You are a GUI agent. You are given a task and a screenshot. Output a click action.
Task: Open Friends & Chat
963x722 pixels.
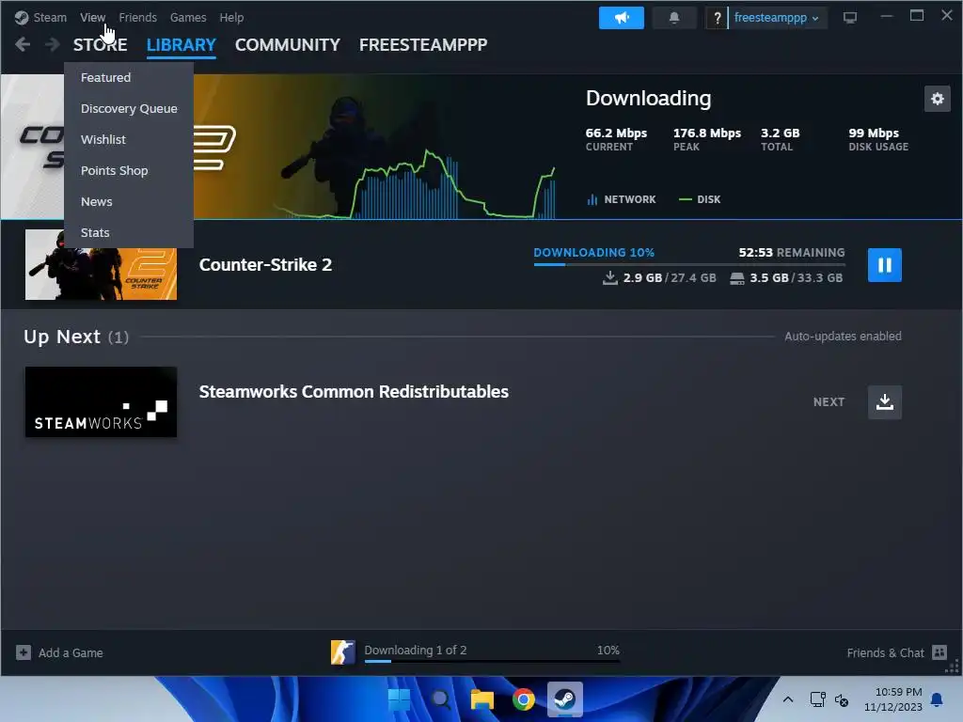tap(885, 653)
